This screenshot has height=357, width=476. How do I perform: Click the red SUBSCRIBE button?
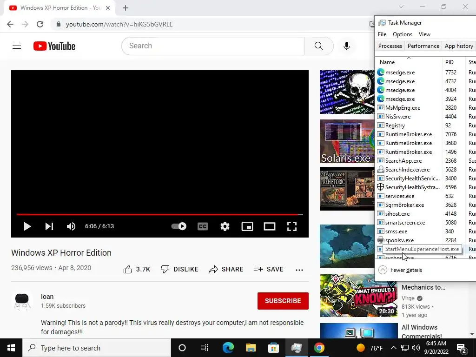tap(283, 301)
